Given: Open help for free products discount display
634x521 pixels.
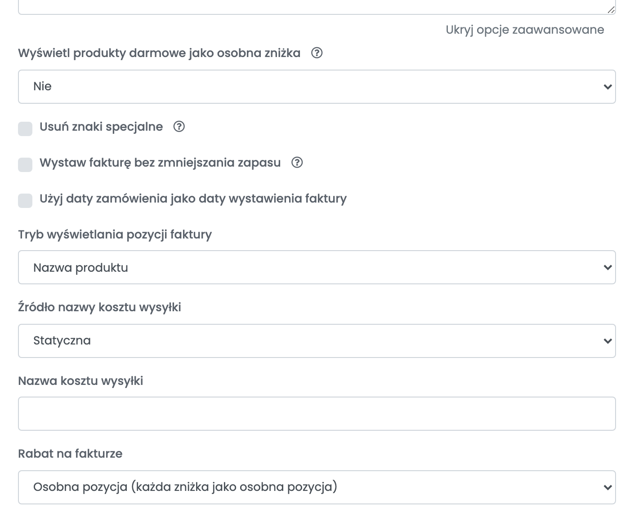Looking at the screenshot, I should pos(317,53).
